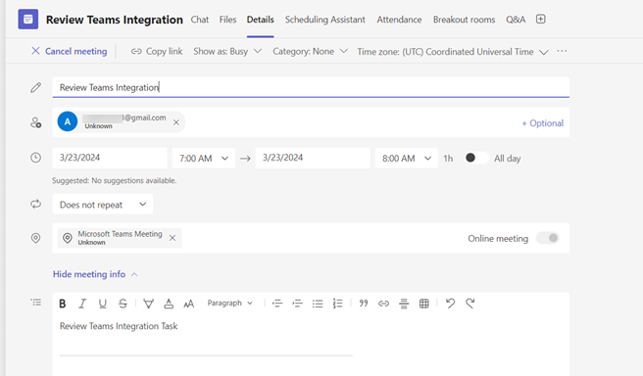
Task: Click the purple calendar meeting icon
Action: 27,20
